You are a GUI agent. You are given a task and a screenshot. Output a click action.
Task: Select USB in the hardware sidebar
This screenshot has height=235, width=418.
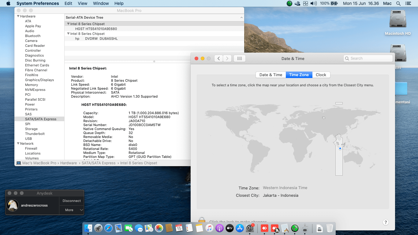coord(28,139)
